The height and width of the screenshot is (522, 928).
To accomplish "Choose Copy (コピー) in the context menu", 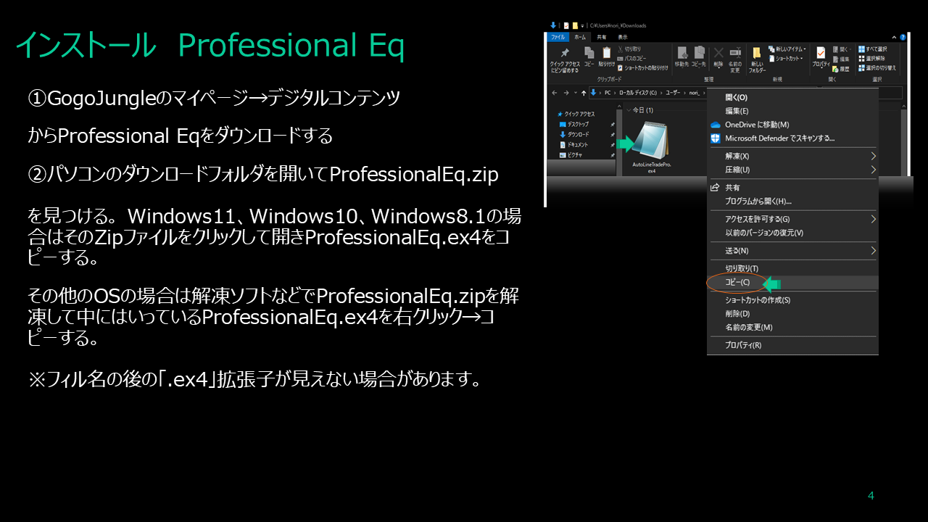I will point(792,282).
